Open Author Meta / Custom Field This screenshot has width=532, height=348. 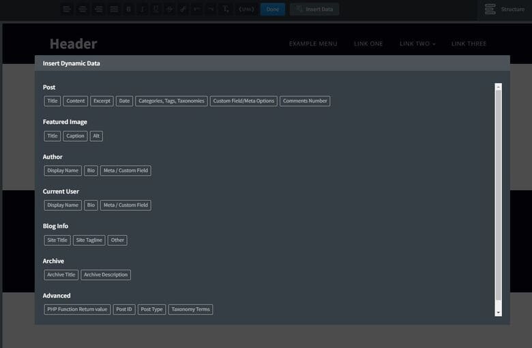125,170
